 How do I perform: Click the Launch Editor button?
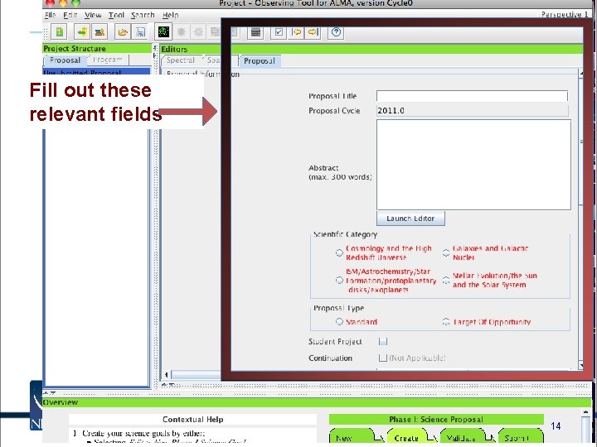410,219
